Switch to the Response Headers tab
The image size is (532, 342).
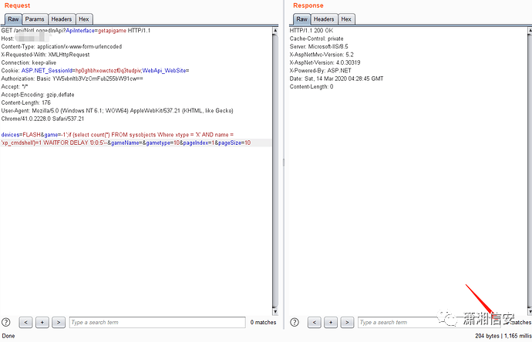tap(324, 19)
